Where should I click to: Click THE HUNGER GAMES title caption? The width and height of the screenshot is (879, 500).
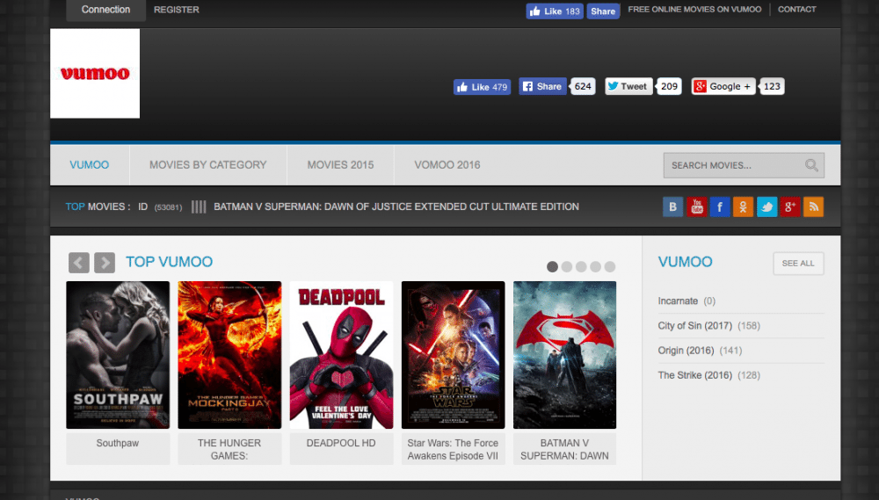click(x=229, y=449)
